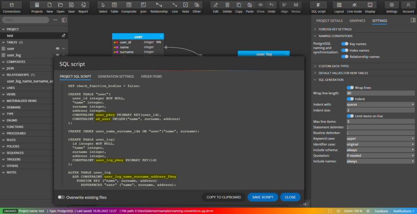Open the Quotation dropdown
The image size is (417, 214).
pyautogui.click(x=381, y=155)
